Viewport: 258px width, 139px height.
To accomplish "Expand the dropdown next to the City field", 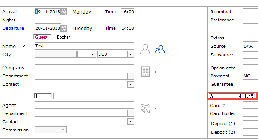I will pos(93,54).
